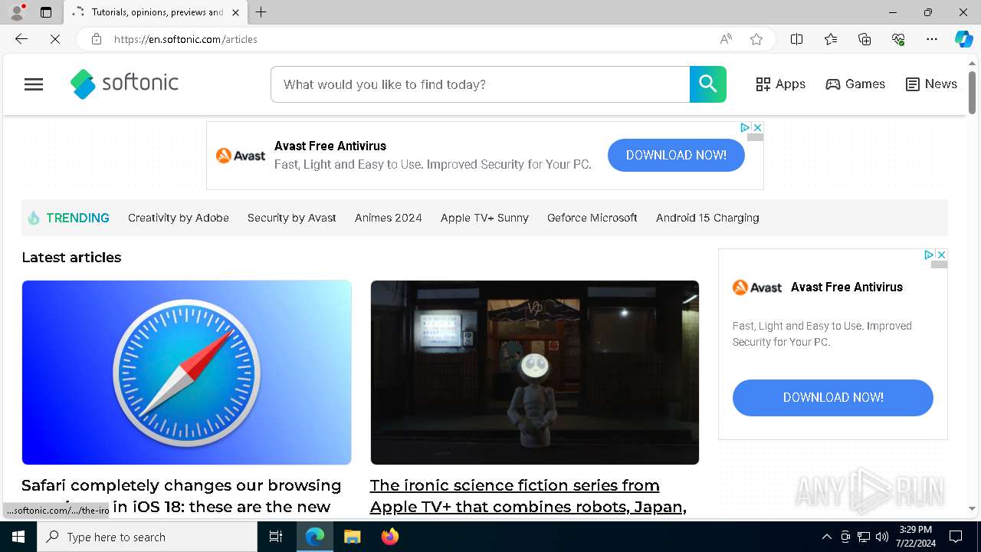Viewport: 981px width, 552px height.
Task: Show hidden system tray icons
Action: pos(826,537)
